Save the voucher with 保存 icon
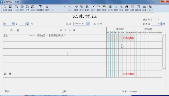Image resolution: width=169 pixels, height=96 pixels. [10, 8]
